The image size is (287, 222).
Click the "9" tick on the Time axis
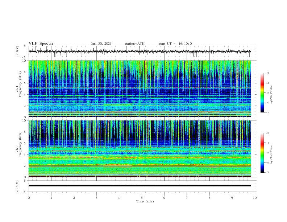[x=232, y=198]
